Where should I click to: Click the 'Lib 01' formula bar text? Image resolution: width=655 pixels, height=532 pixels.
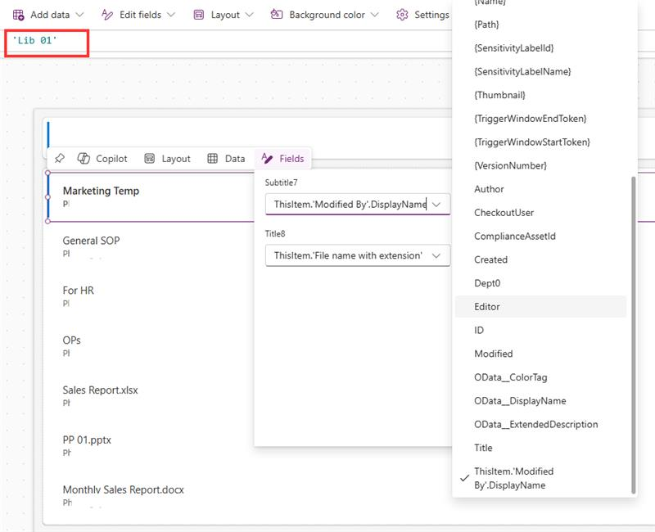coord(34,40)
